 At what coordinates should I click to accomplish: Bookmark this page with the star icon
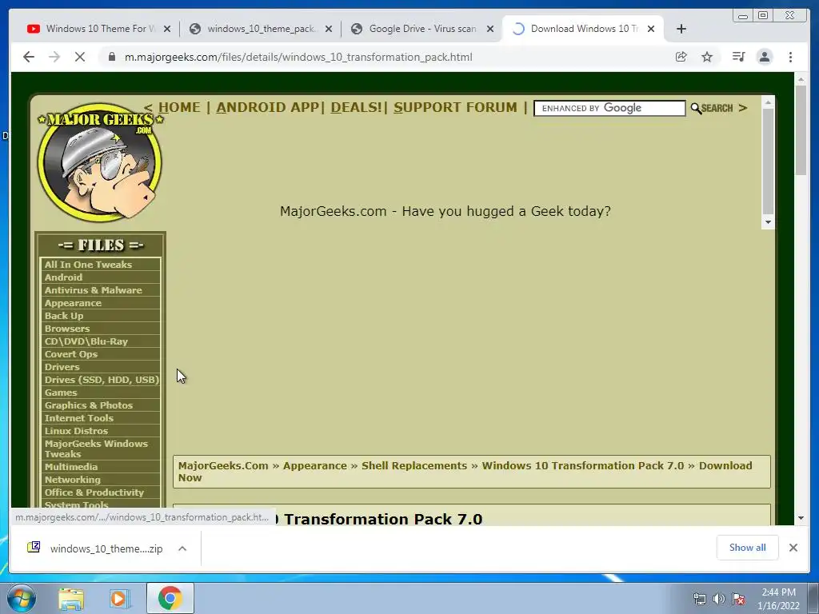[x=707, y=57]
